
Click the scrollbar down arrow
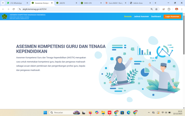184,108
